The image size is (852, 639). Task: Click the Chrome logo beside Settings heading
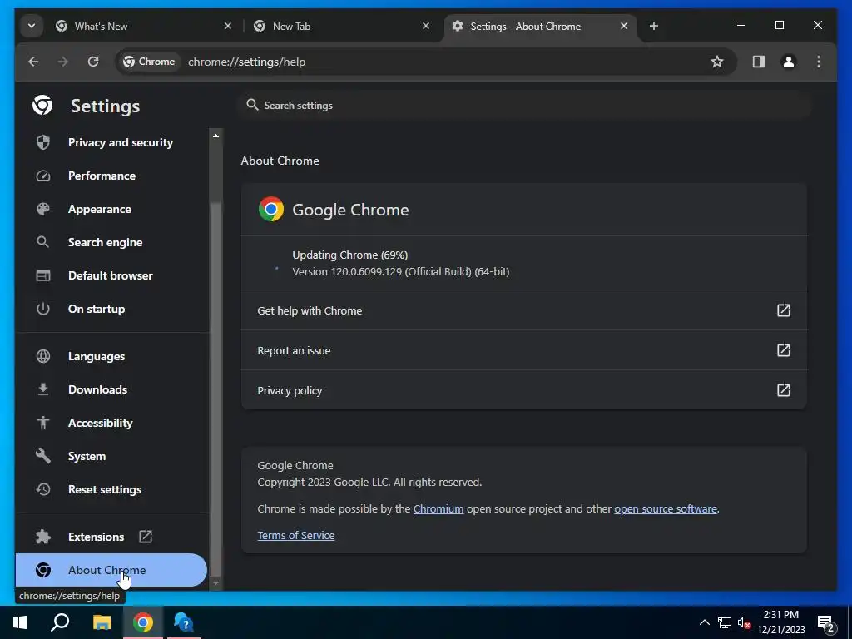[x=42, y=106]
